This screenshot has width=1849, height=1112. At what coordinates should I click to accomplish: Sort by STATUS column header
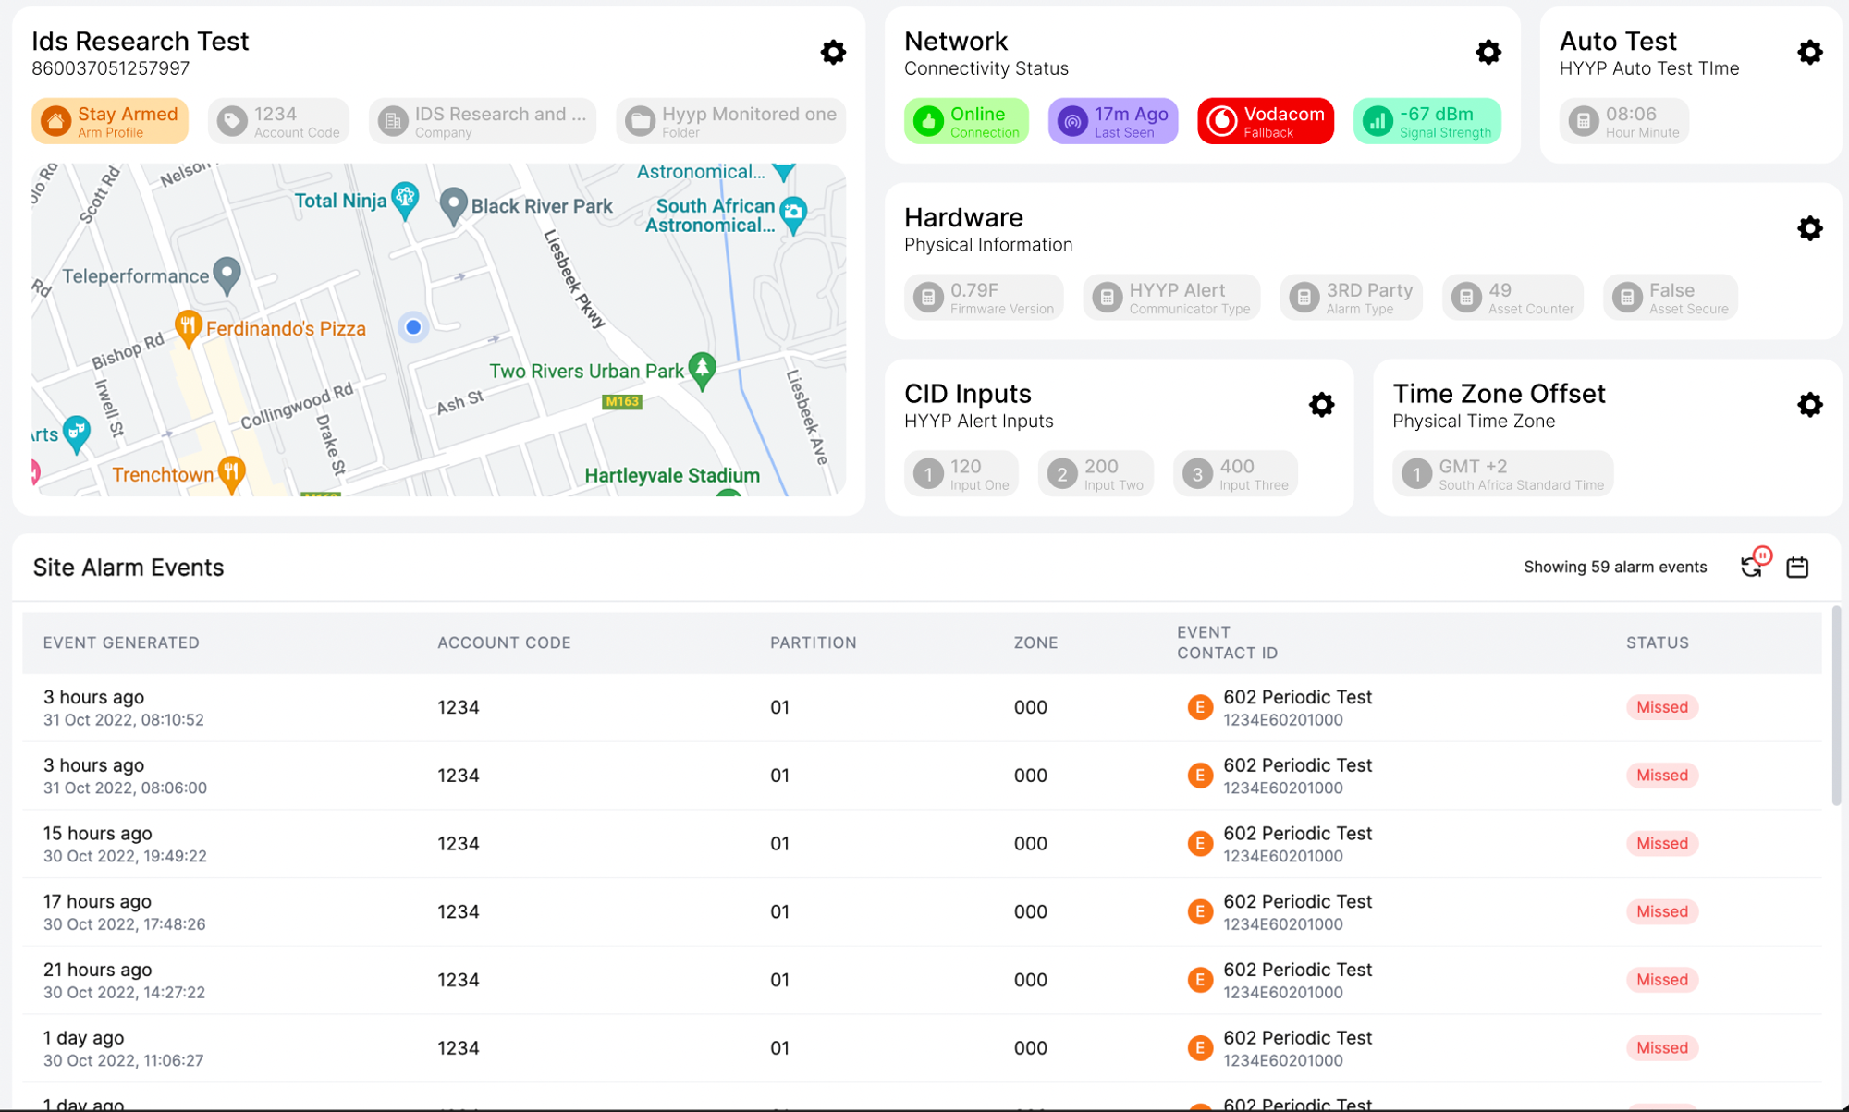pos(1658,642)
